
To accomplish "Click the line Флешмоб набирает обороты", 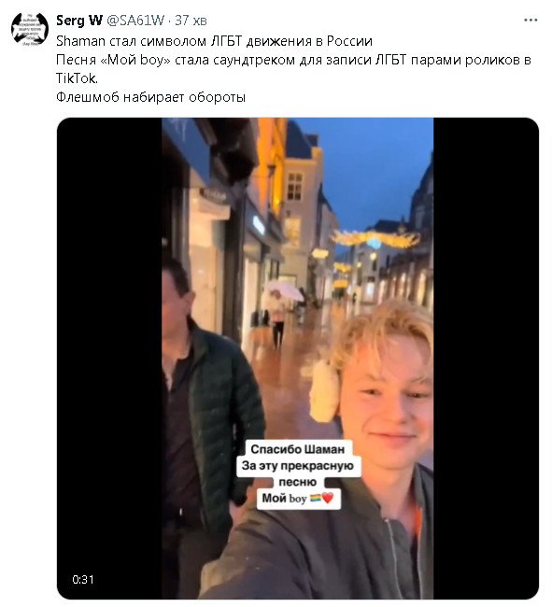I will tap(150, 97).
